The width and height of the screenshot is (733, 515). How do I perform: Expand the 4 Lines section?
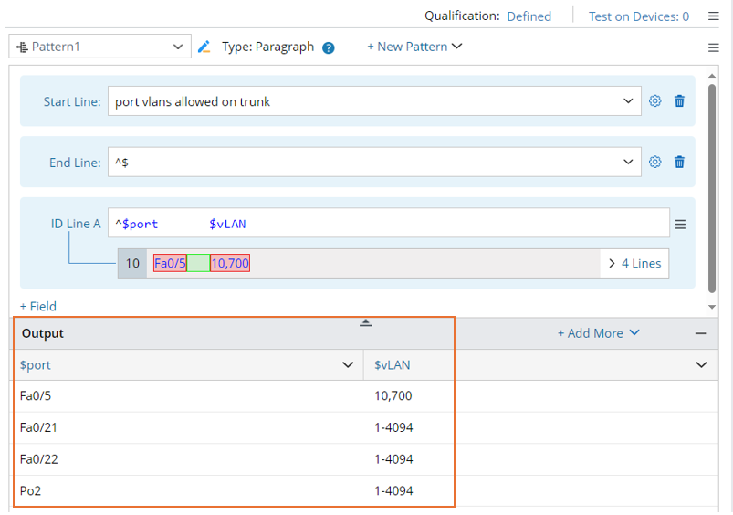[x=634, y=263]
